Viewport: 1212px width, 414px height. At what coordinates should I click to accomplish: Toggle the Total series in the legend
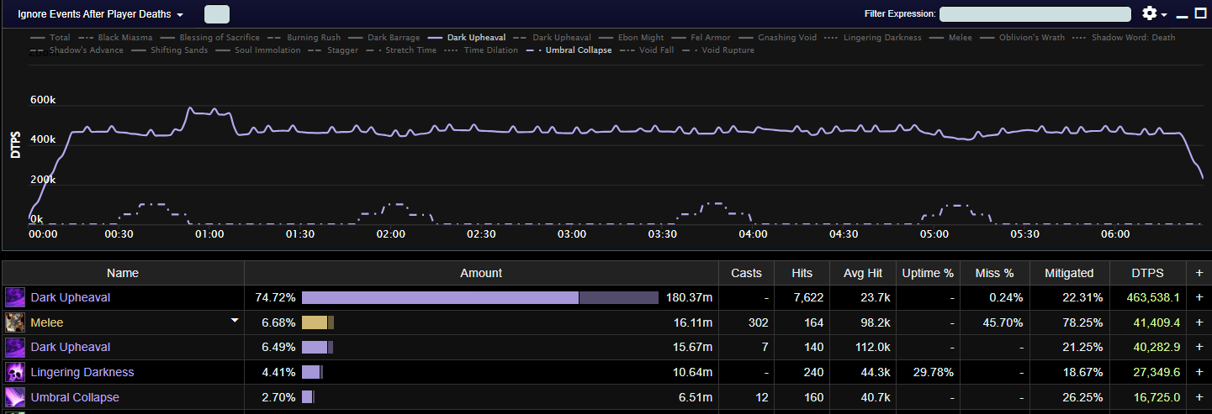(x=50, y=38)
